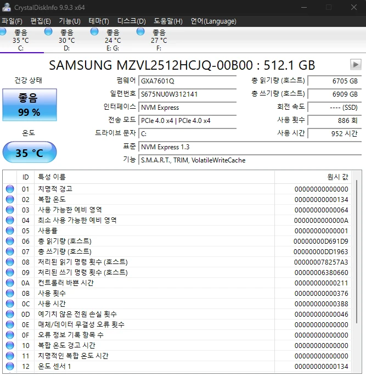Click status orb for 09 처리된 쓰기 명령 횟수
Viewport: 366px width, 376px height.
(10, 272)
